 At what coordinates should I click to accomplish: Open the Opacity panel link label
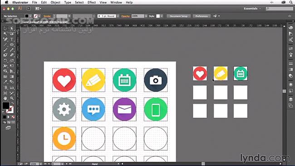point(125,16)
